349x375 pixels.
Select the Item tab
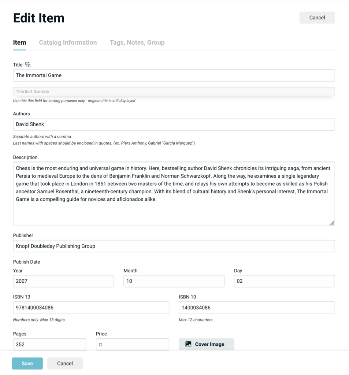click(x=19, y=42)
